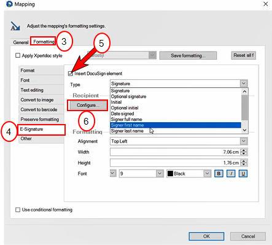Choose Optional signature from the list
This screenshot has width=272, height=245.
tap(176, 96)
